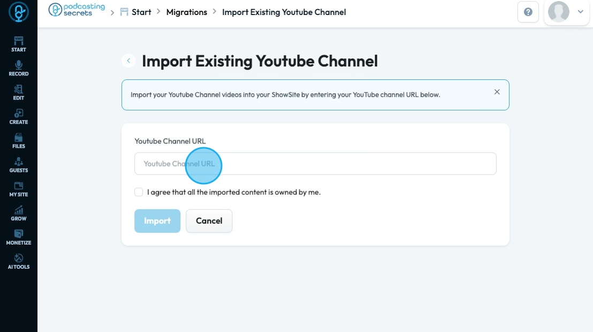The height and width of the screenshot is (332, 593).
Task: Go back using the arrow beside title
Action: (x=128, y=61)
